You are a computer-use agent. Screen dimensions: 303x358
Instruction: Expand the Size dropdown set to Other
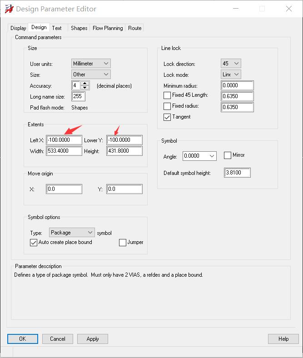click(x=91, y=75)
